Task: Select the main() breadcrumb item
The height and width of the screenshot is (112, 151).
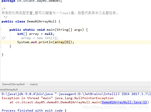Action: [34, 84]
